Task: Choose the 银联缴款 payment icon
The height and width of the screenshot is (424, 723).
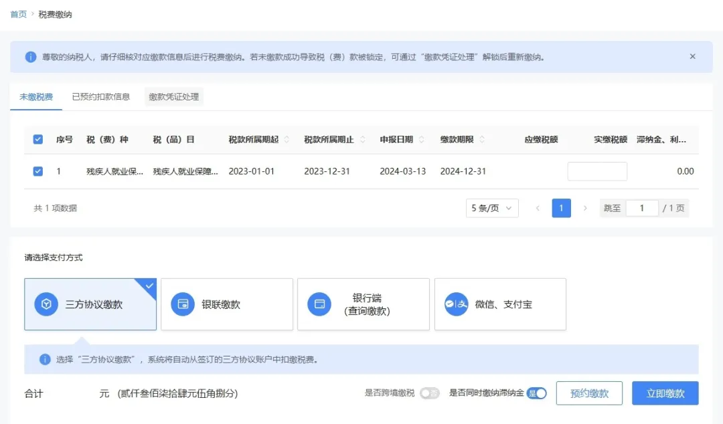Action: coord(183,304)
